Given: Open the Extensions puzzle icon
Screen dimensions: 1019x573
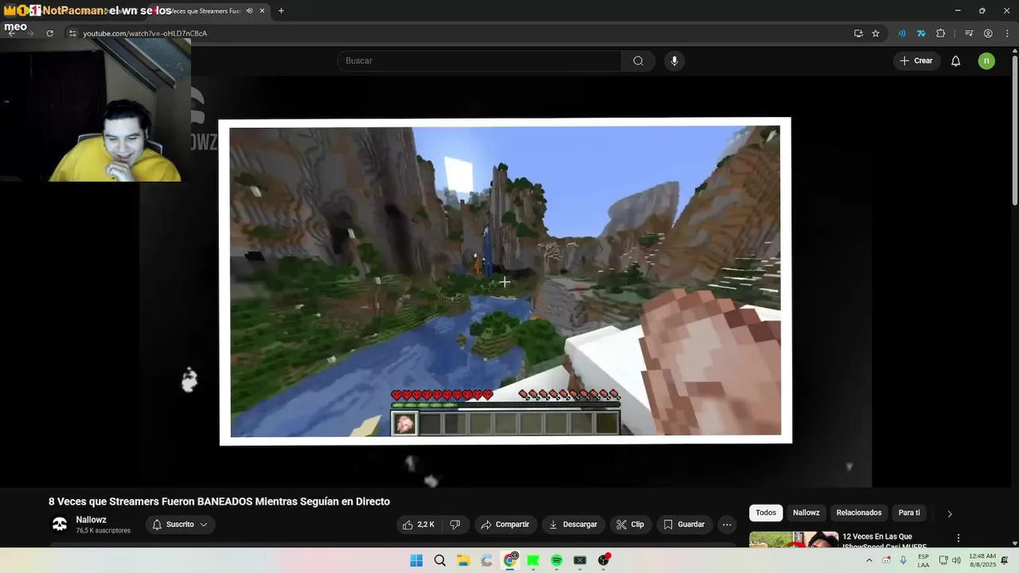Looking at the screenshot, I should [x=940, y=33].
